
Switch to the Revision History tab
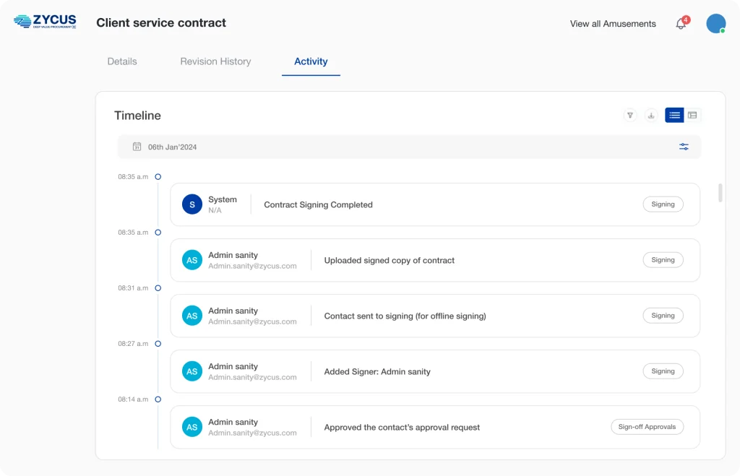(215, 61)
